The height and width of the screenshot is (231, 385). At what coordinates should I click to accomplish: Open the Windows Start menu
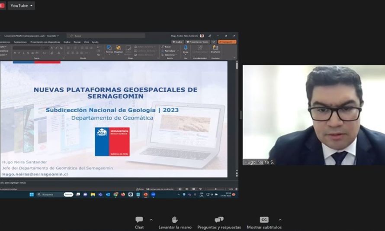pyautogui.click(x=32, y=195)
